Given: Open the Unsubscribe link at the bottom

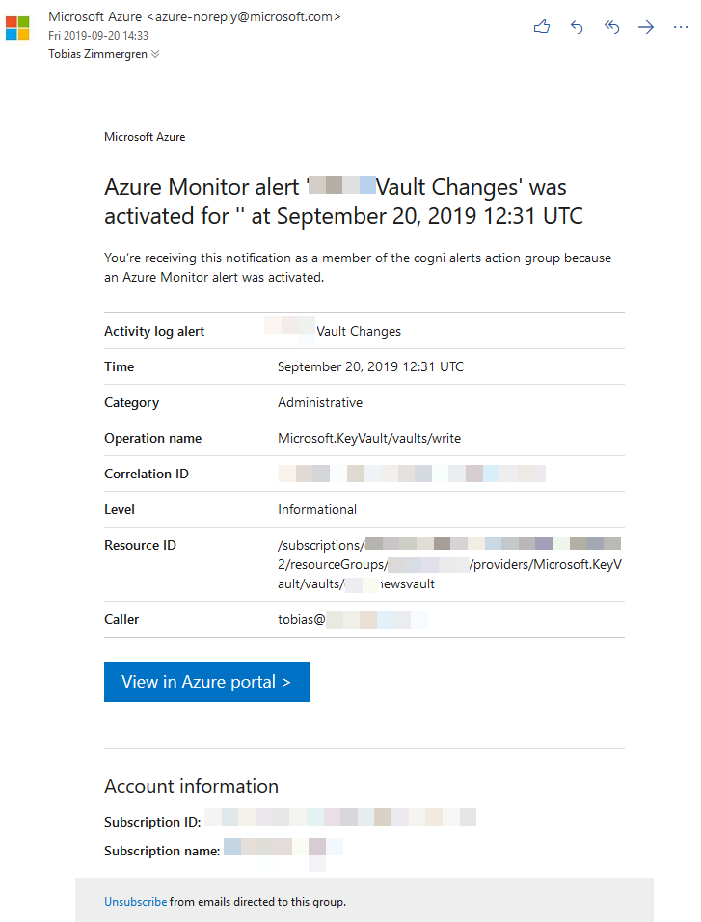Looking at the screenshot, I should coord(135,901).
